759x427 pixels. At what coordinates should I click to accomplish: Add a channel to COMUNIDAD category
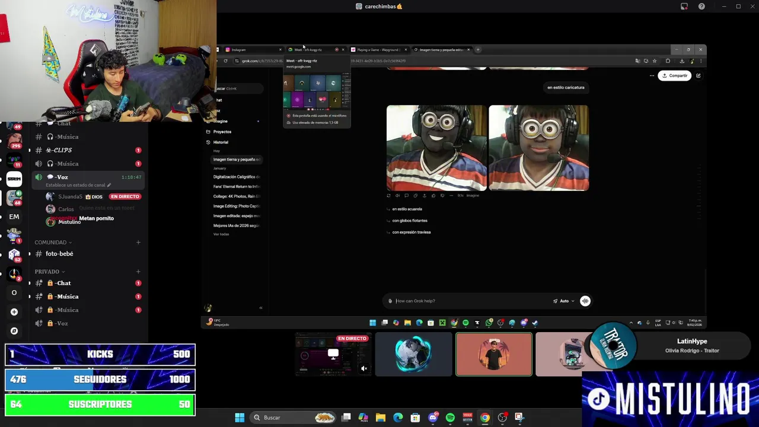click(x=138, y=243)
